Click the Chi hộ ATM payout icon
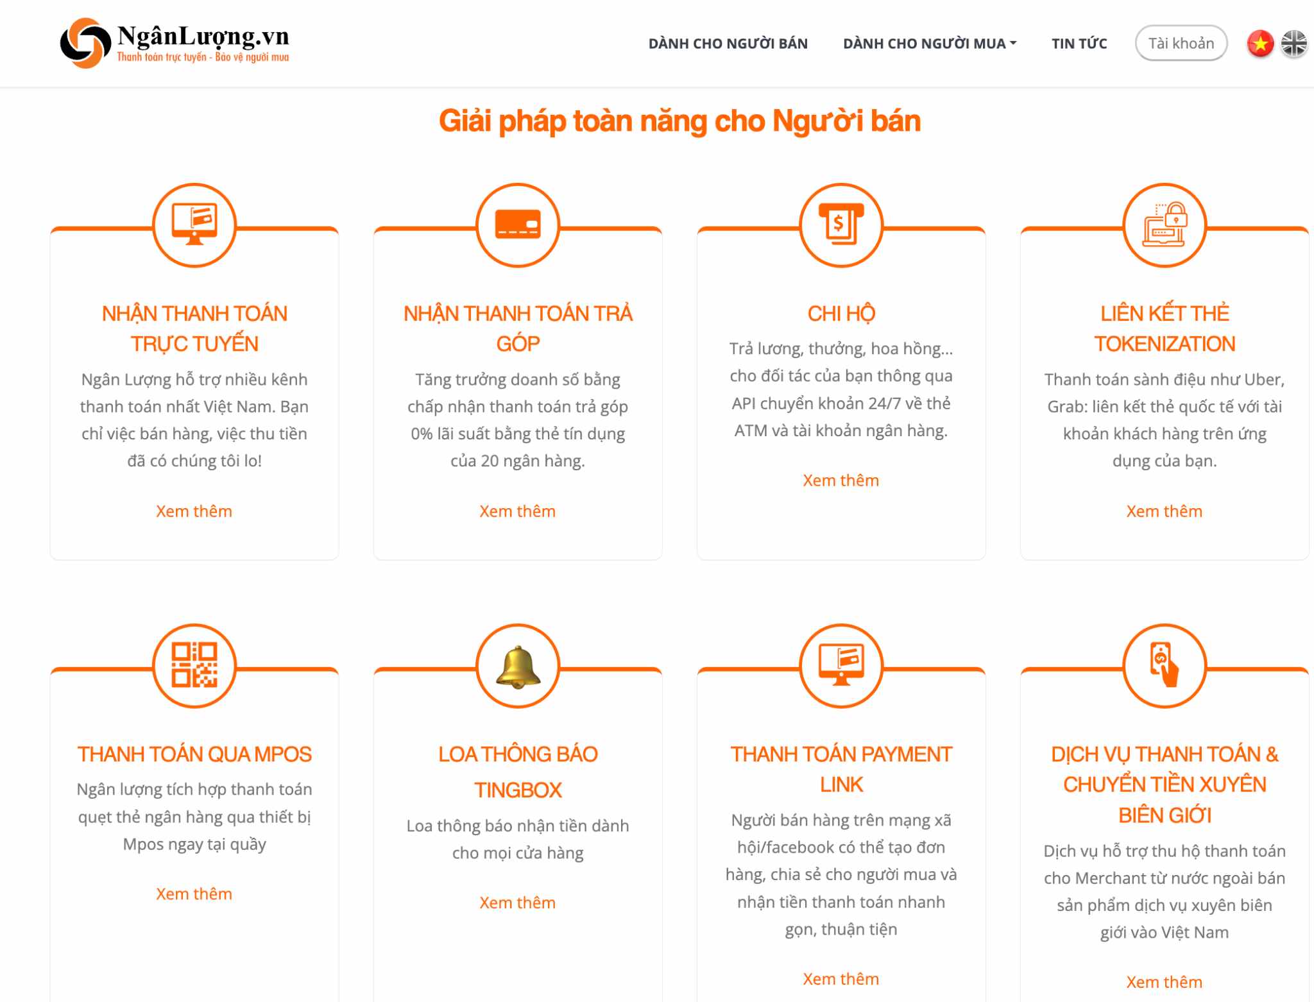This screenshot has width=1314, height=1002. (x=841, y=225)
